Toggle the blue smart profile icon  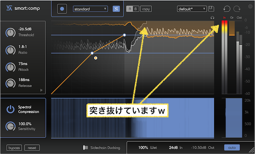tap(116, 9)
